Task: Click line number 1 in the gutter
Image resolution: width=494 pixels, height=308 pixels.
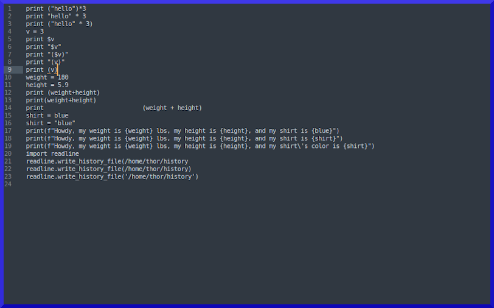Action: (9, 9)
